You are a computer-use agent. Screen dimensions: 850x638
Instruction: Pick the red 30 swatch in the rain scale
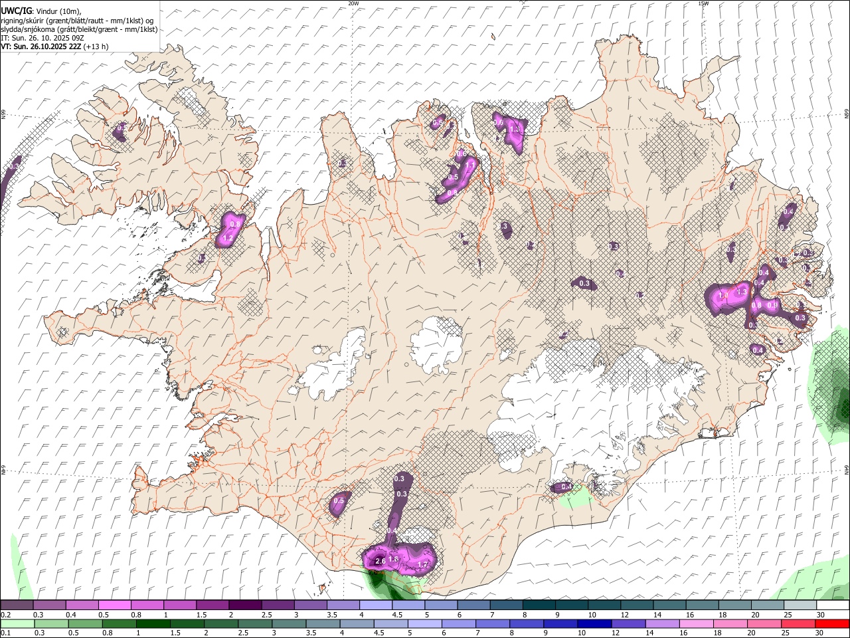point(833,623)
